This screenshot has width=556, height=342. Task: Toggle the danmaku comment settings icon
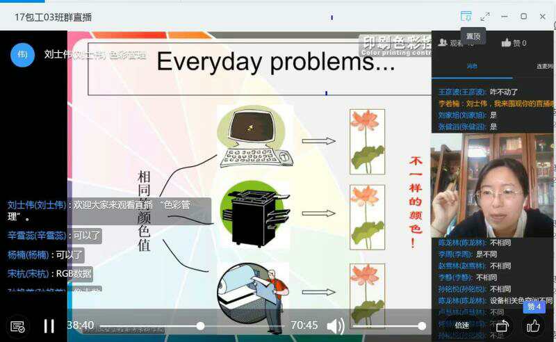tap(18, 325)
